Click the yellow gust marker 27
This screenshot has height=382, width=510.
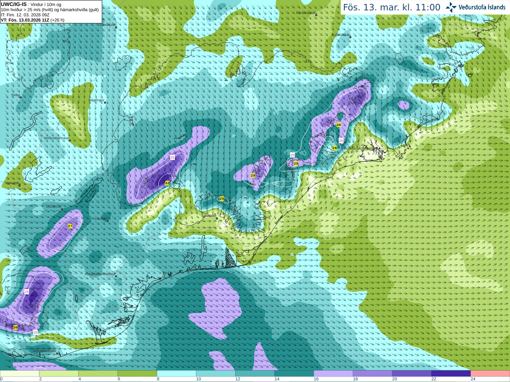[x=70, y=226]
